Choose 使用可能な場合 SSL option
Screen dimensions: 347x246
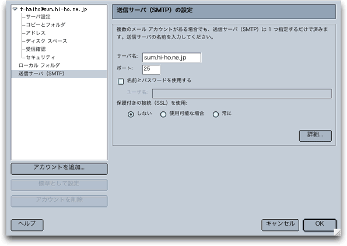click(163, 114)
